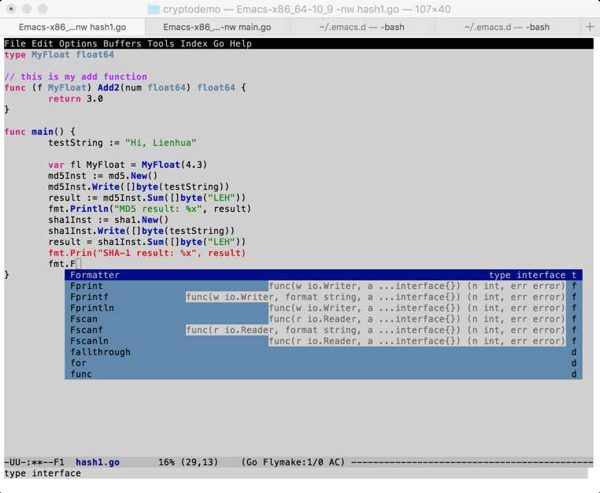Viewport: 600px width, 493px height.
Task: Switch to the Emacs hash1.go terminal tab
Action: (x=72, y=28)
